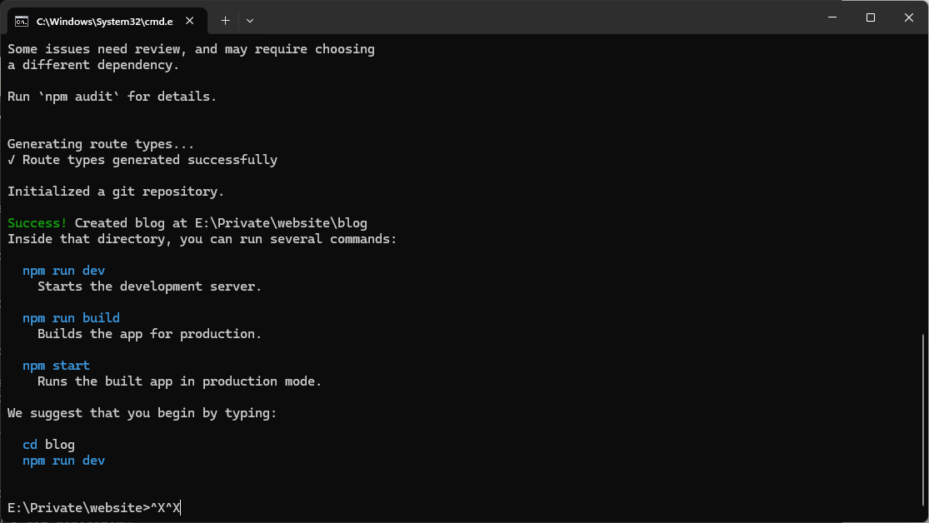
Task: Click the E:\Private\website\blog path text
Action: pyautogui.click(x=281, y=223)
